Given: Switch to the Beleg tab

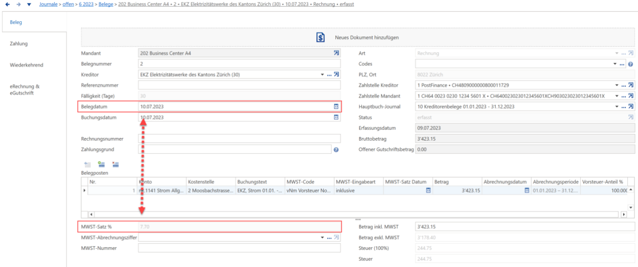Looking at the screenshot, I should click(x=33, y=22).
